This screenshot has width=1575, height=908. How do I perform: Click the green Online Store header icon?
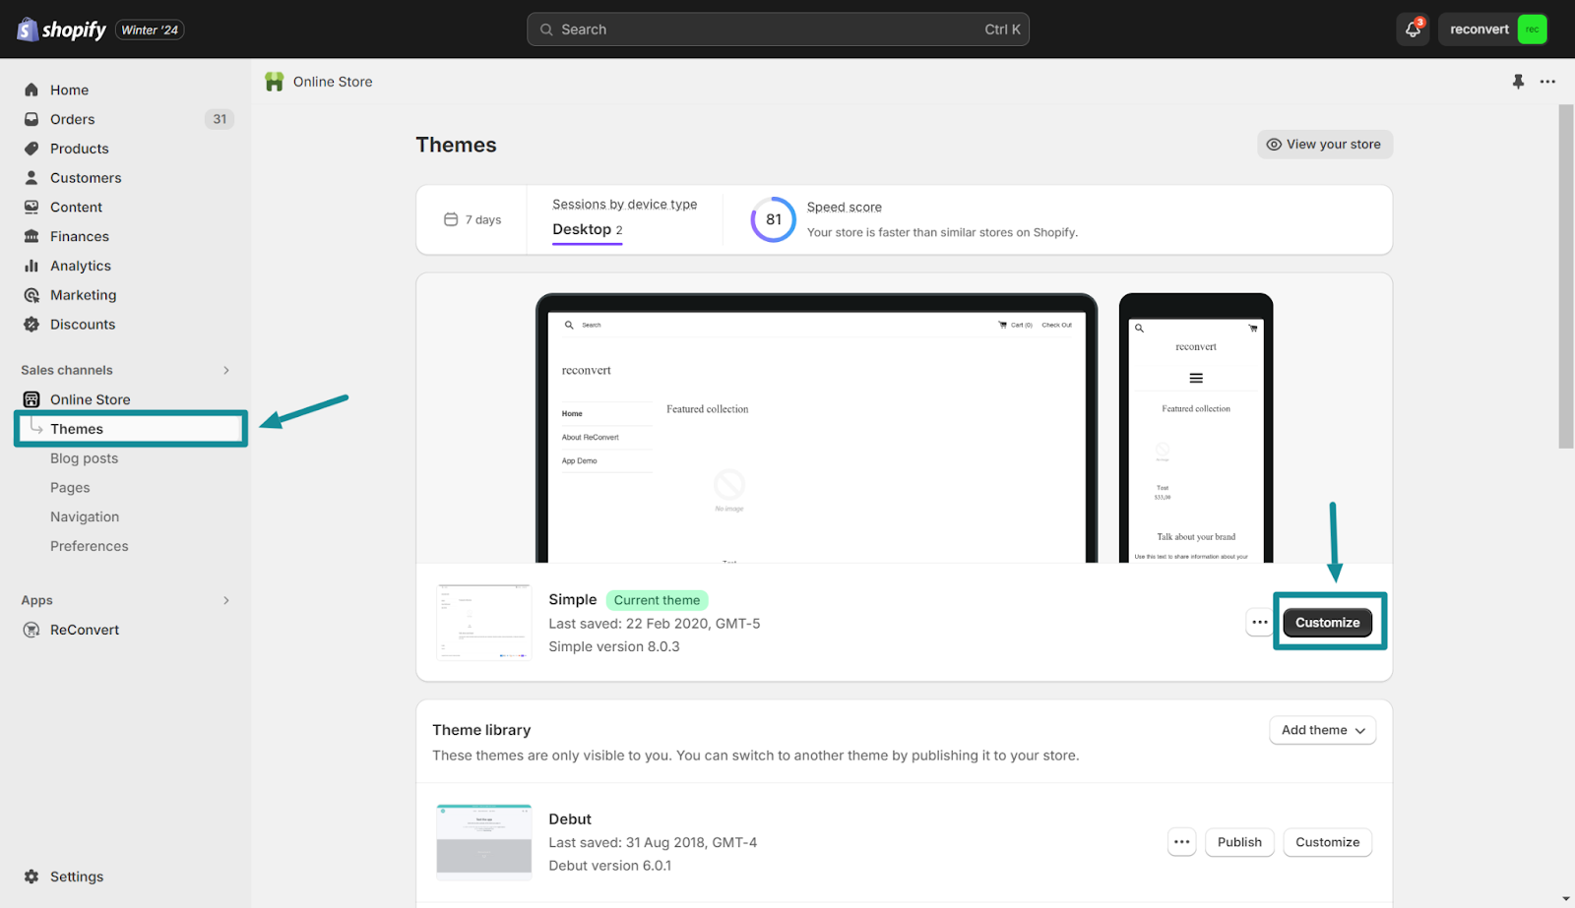[275, 82]
